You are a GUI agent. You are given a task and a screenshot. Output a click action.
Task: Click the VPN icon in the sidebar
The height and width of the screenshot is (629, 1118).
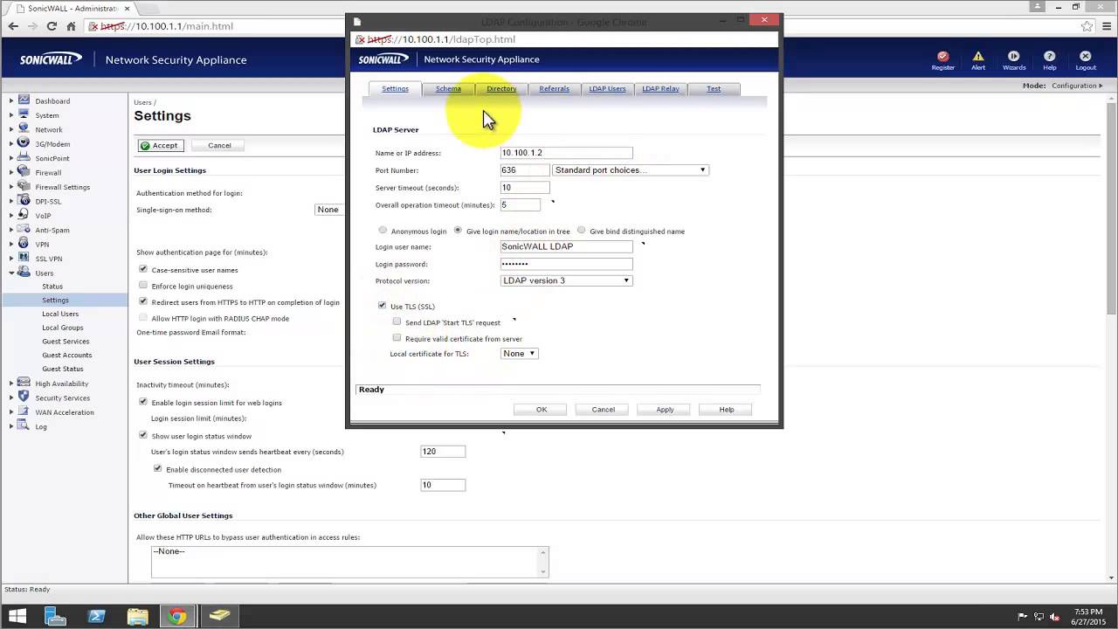pos(24,244)
